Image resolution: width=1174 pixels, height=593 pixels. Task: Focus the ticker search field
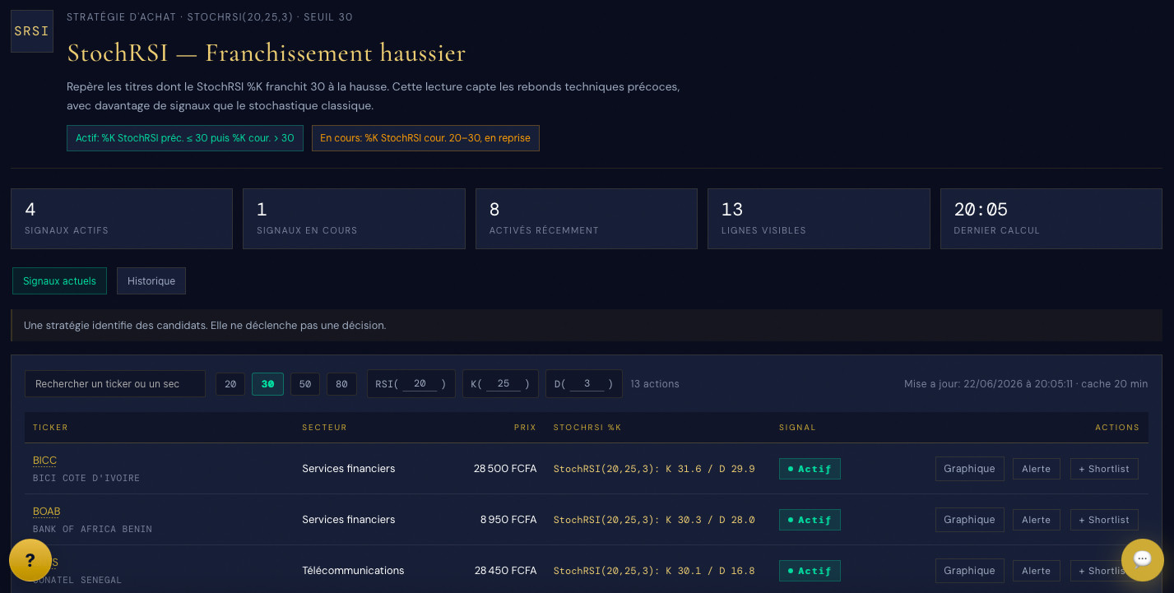115,384
